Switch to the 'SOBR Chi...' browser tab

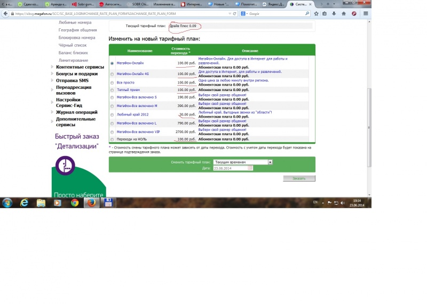click(138, 4)
